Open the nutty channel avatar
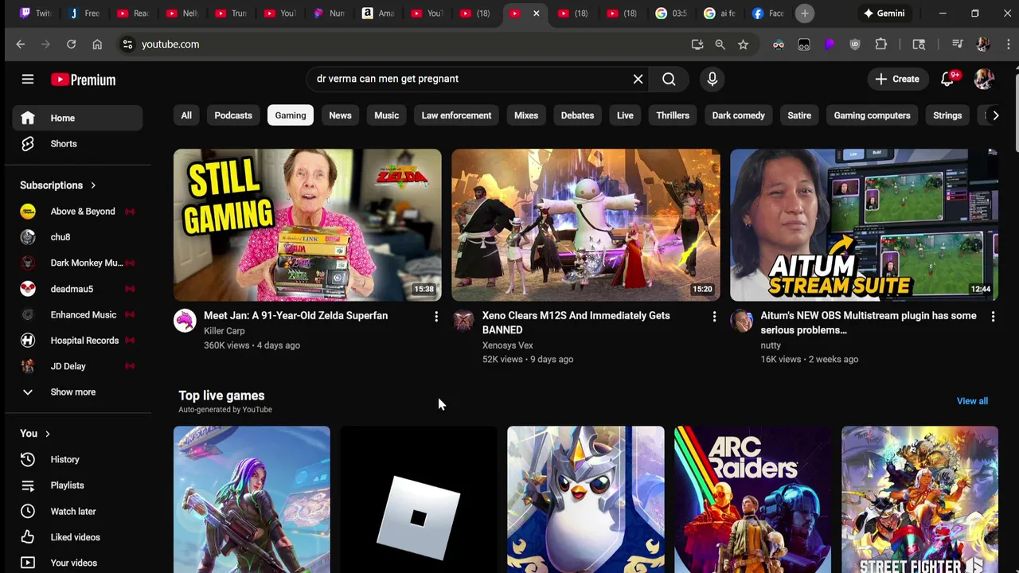This screenshot has height=573, width=1019. coord(742,321)
